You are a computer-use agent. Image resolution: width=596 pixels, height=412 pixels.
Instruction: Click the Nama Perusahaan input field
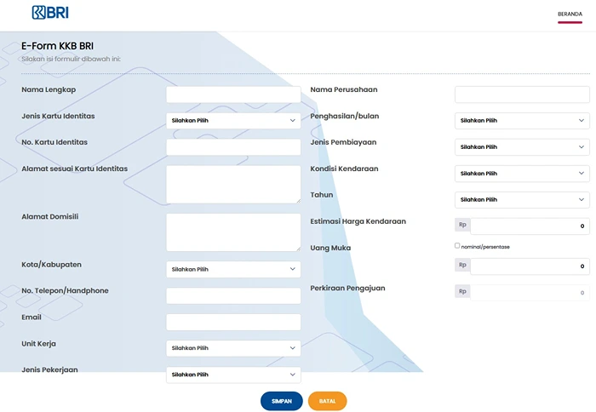click(x=522, y=94)
